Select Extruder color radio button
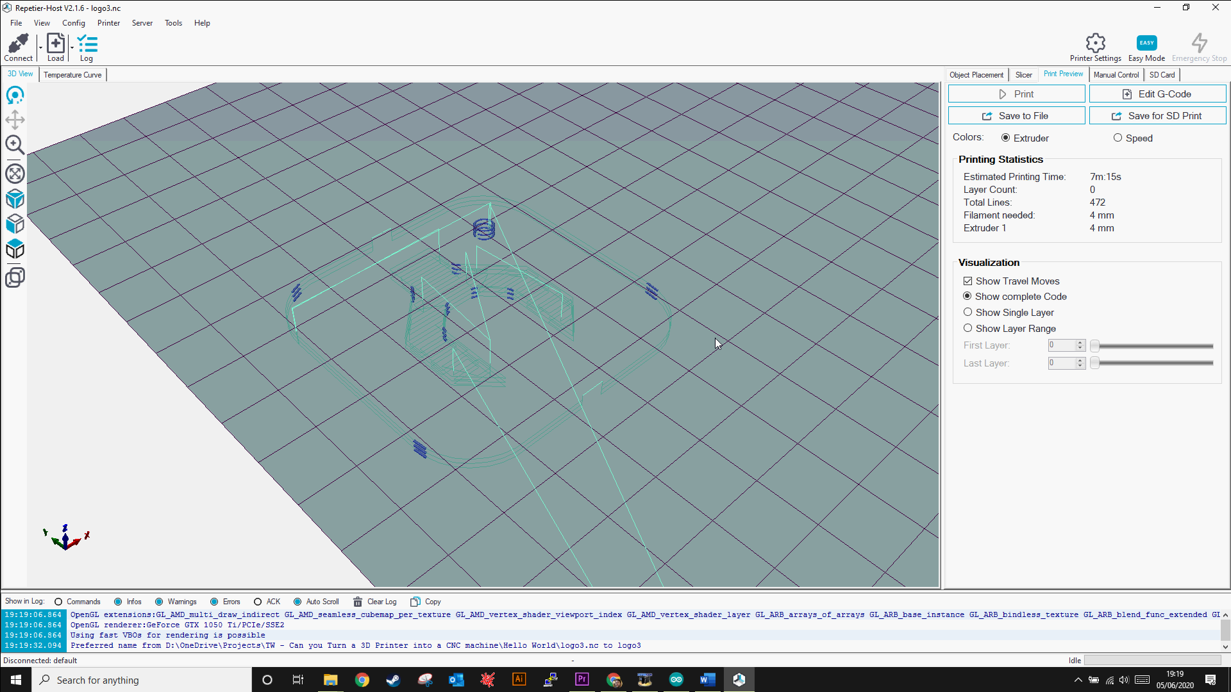 point(1006,138)
